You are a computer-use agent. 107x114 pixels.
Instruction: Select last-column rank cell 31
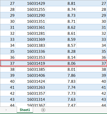click(91, 27)
